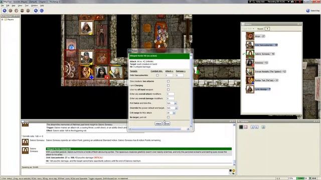The image size is (321, 180).
Task: Check the Use my off-hand weapon checkbox
Action: 169,89
